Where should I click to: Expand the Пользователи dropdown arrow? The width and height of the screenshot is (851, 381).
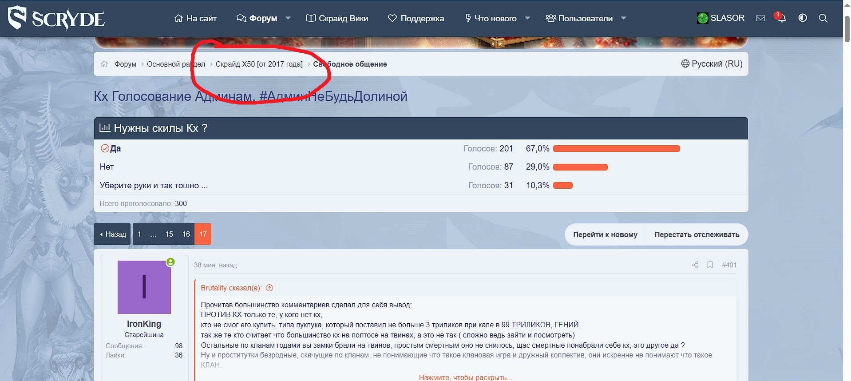[x=624, y=18]
